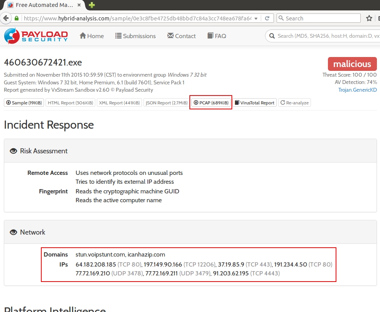Viewport: 380px width, 312px height.
Task: Click IP address 197.149.90.166
Action: point(163,264)
